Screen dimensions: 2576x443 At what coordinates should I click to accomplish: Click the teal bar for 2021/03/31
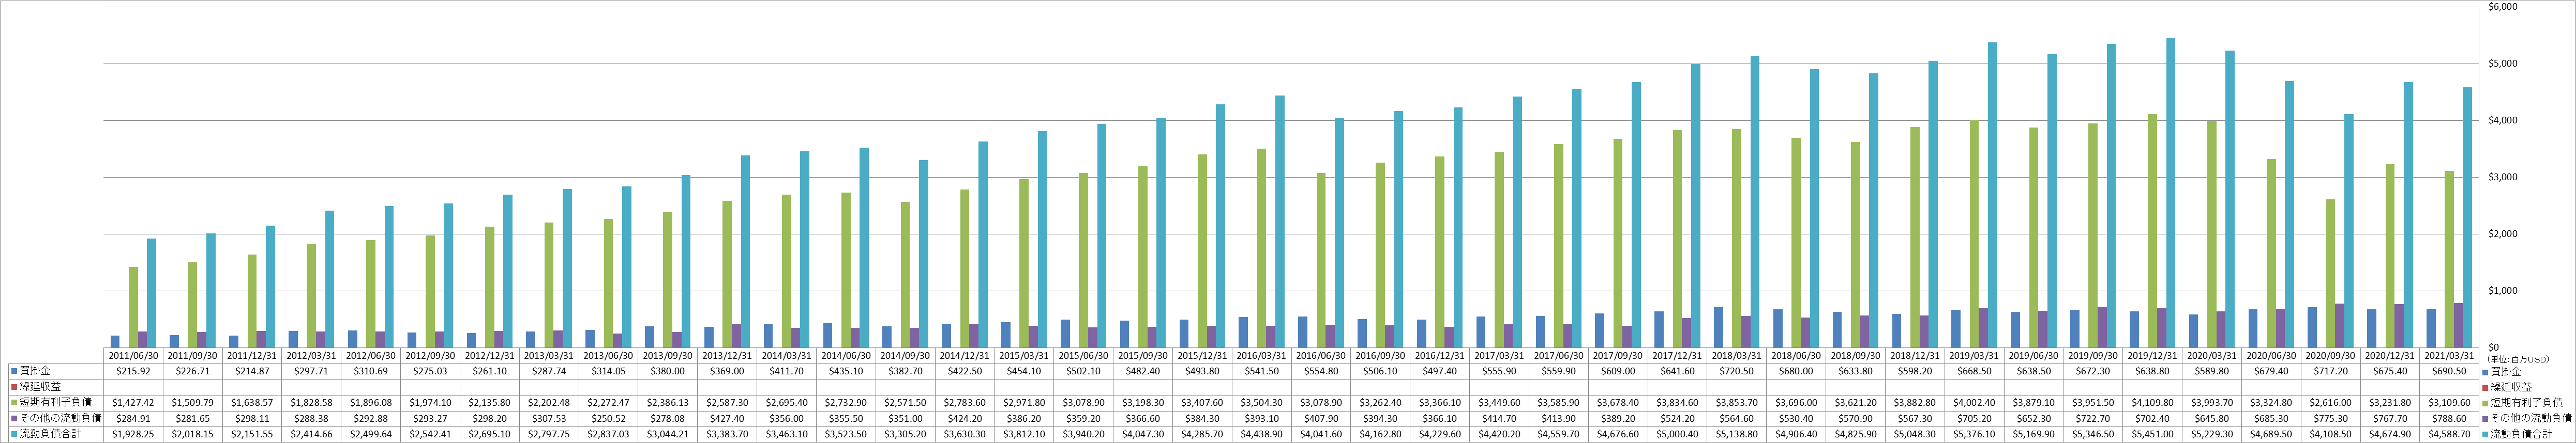(2468, 216)
